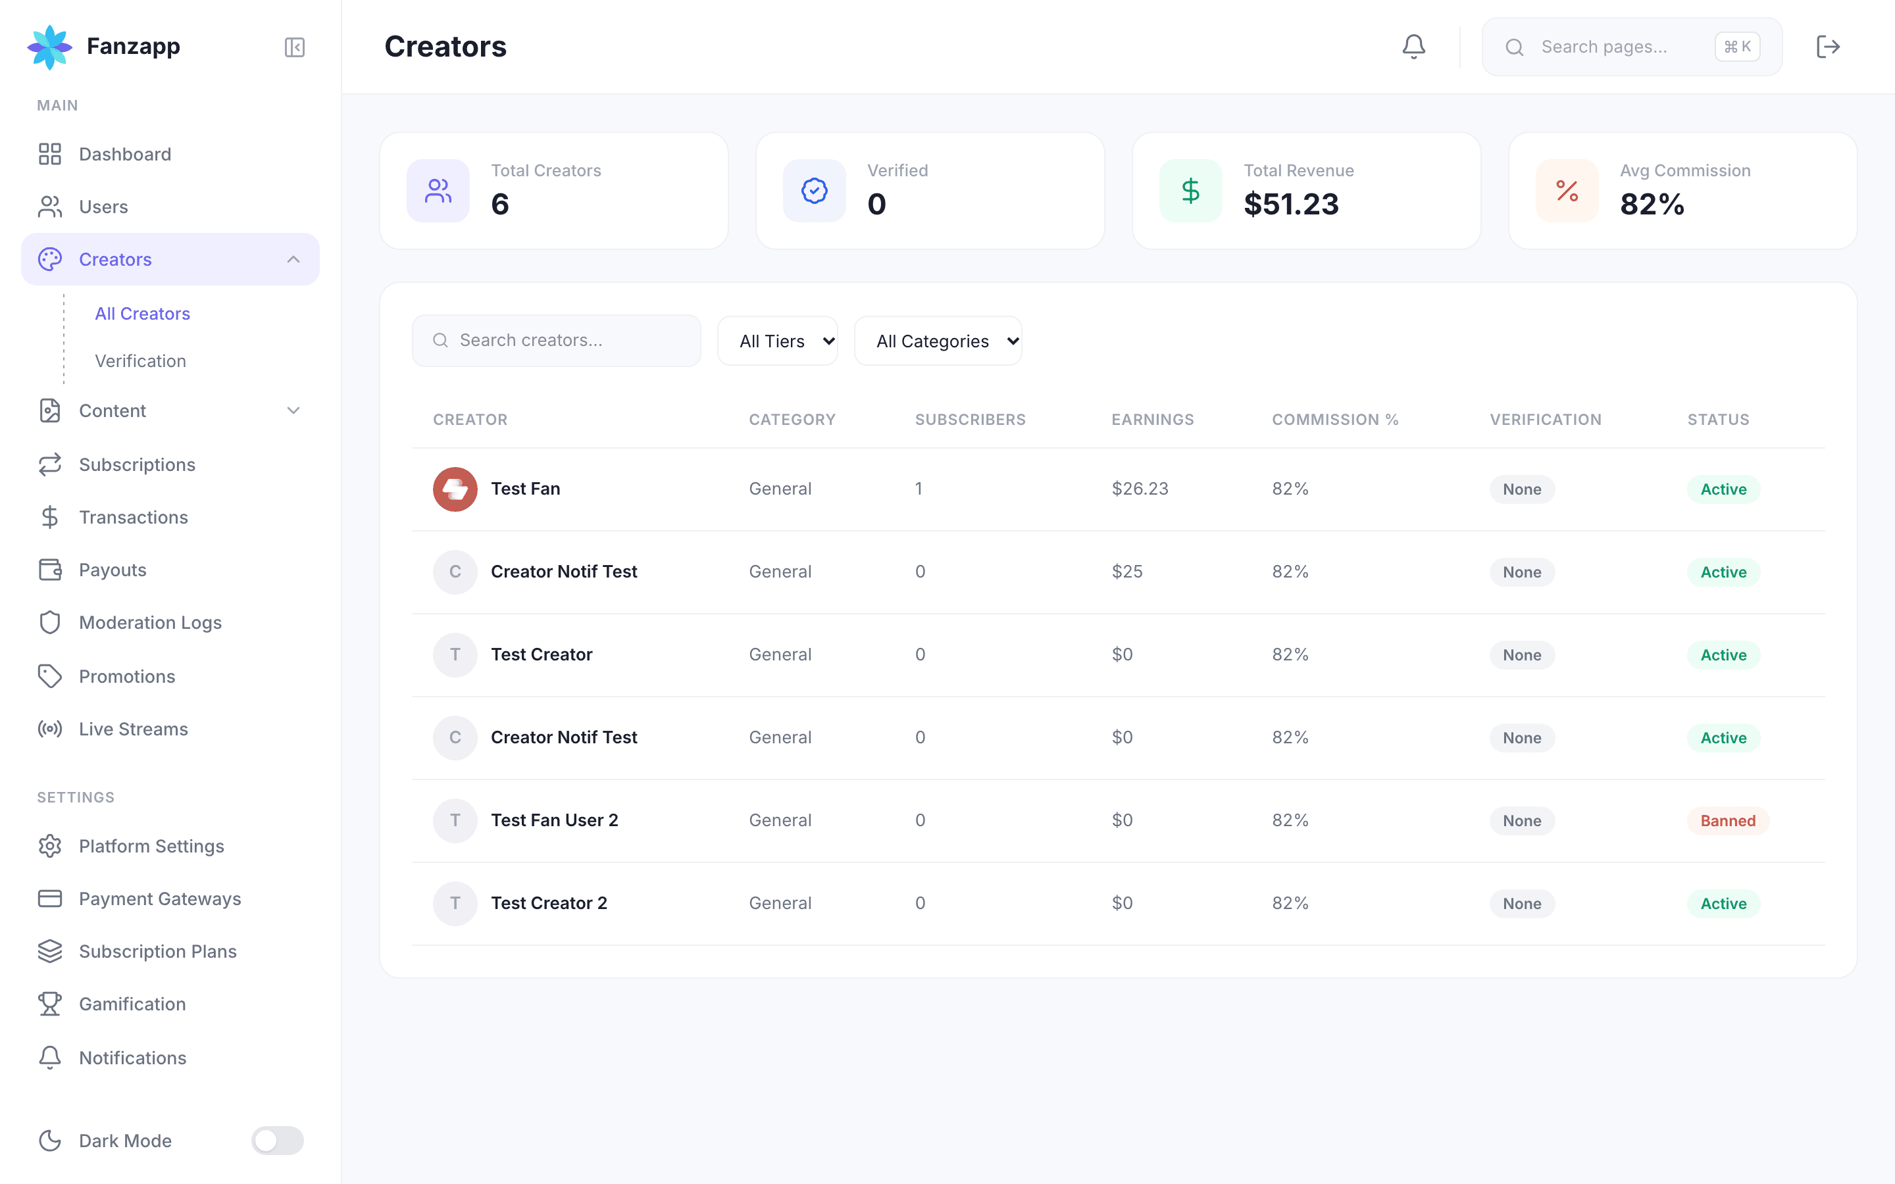Click the Subscriptions repeat icon
The height and width of the screenshot is (1184, 1895).
tap(50, 464)
